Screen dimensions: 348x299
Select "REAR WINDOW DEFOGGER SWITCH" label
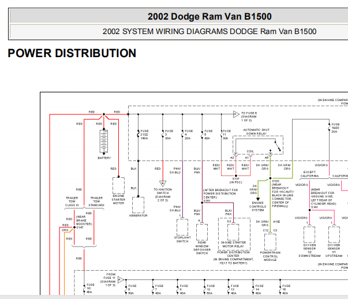pyautogui.click(x=202, y=248)
